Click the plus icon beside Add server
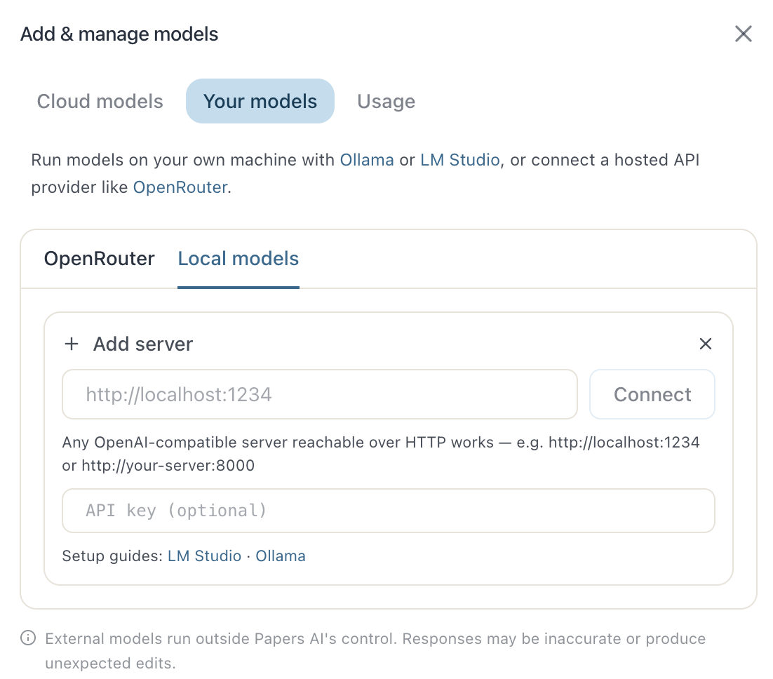The image size is (773, 679). pos(72,344)
